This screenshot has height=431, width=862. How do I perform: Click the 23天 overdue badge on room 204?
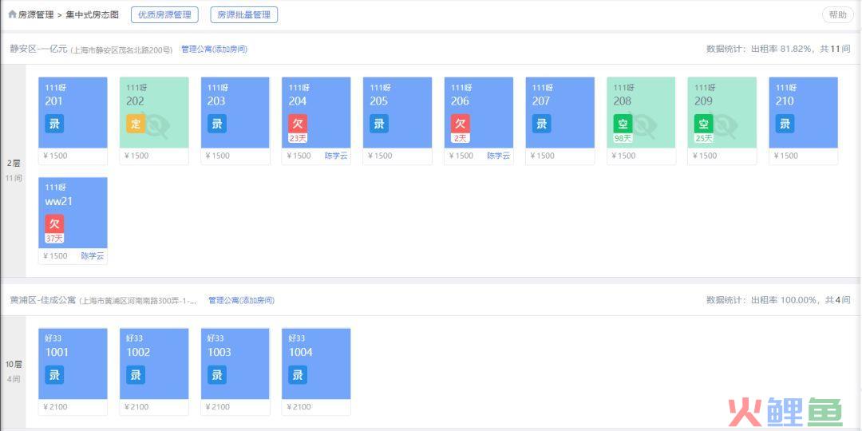point(298,138)
